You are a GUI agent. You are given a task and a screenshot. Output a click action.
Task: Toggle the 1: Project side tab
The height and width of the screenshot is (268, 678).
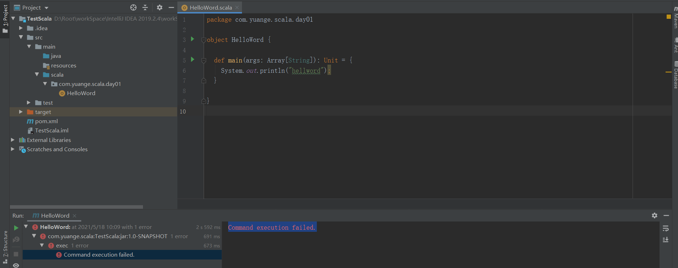coord(5,19)
